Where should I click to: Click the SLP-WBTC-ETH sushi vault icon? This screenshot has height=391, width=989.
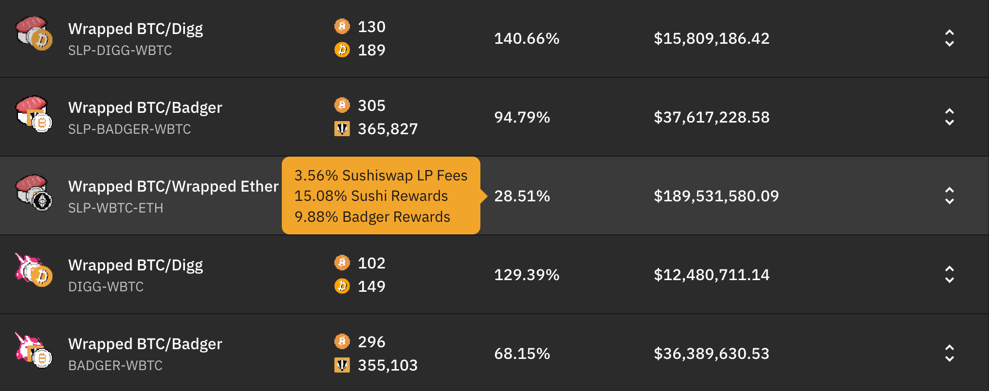34,193
